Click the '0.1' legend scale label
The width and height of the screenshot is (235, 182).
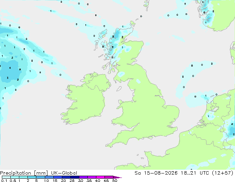[x=4, y=181]
